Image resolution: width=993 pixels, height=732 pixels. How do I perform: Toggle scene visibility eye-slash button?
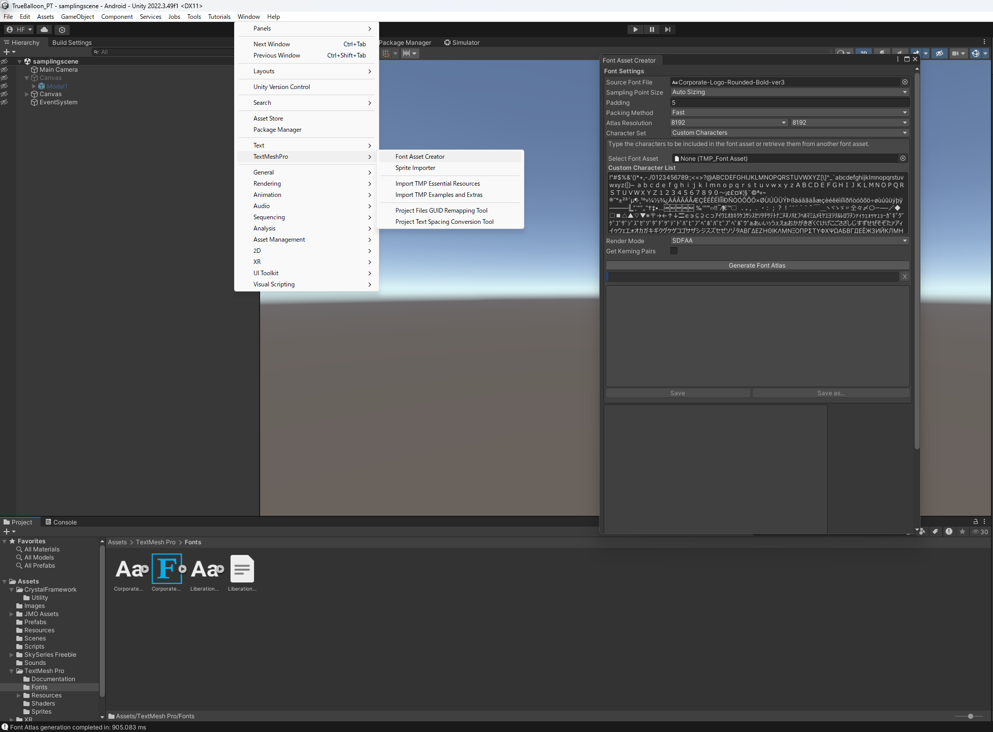click(940, 53)
